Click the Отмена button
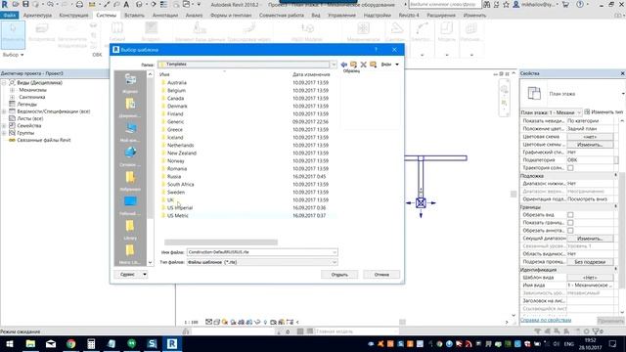This screenshot has height=352, width=626. pyautogui.click(x=381, y=275)
